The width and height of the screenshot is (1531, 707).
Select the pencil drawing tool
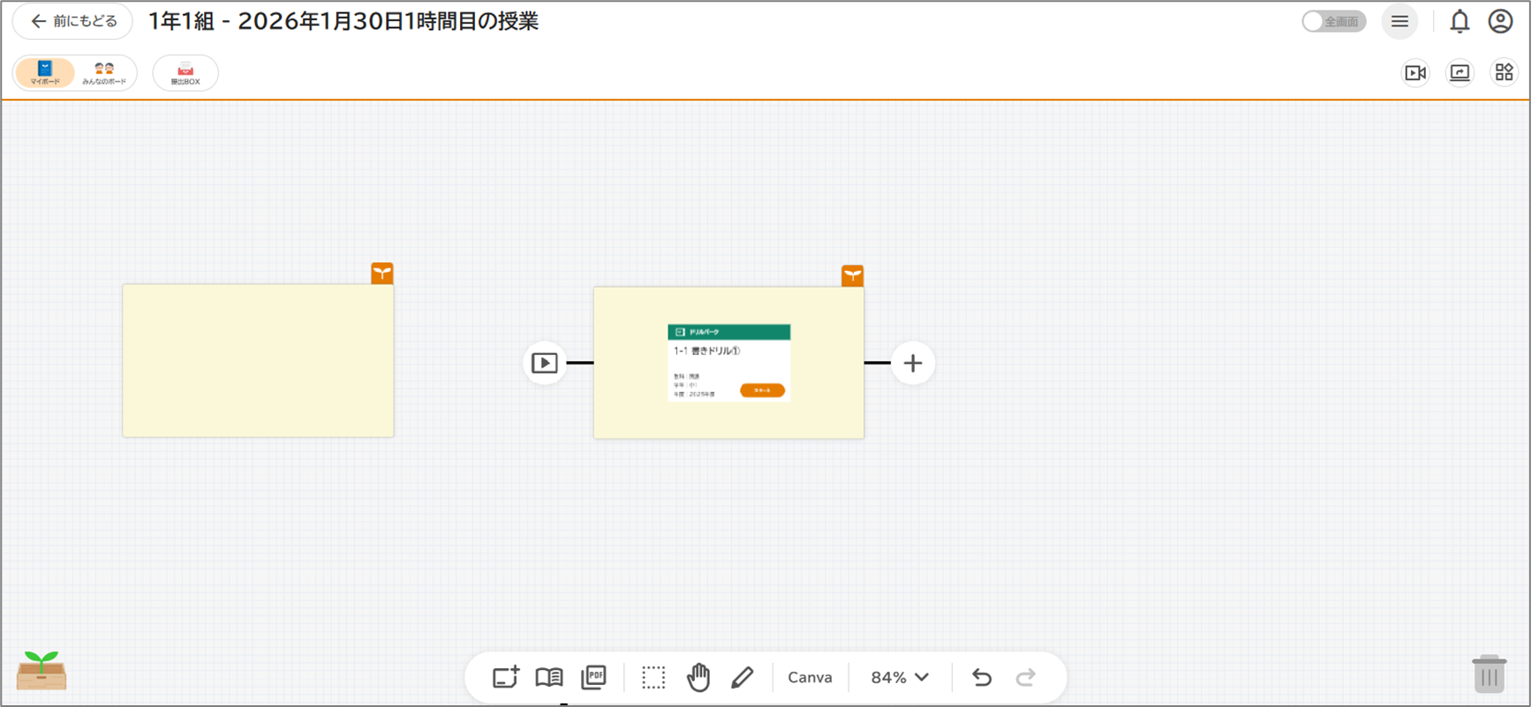coord(743,677)
